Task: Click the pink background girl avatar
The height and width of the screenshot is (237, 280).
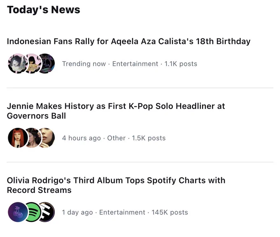Action: 33,63
